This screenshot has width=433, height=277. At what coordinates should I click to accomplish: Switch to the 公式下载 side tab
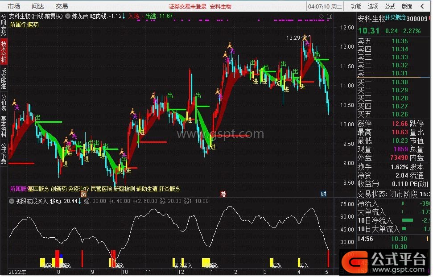pyautogui.click(x=4, y=153)
